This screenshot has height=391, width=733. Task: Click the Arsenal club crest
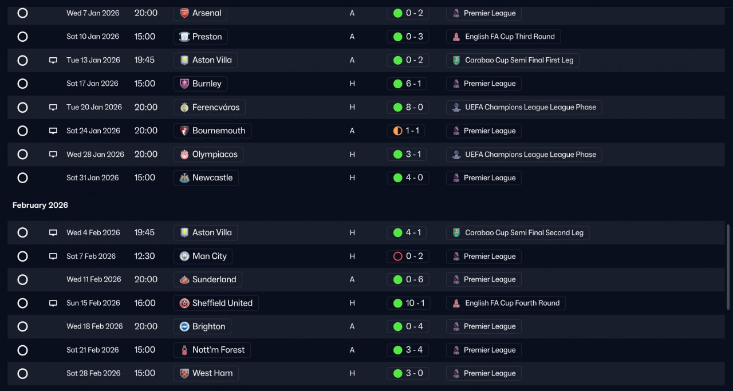click(x=184, y=13)
